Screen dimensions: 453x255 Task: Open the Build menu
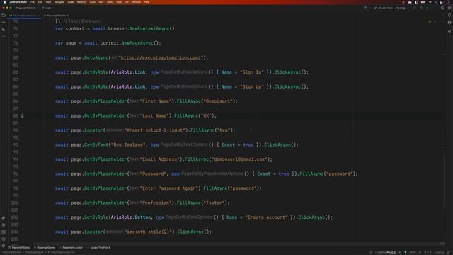pyautogui.click(x=93, y=2)
